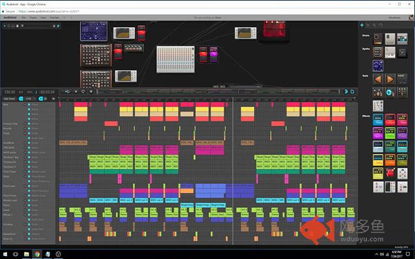Click the cyan arrow icon right of timeline overview

(346, 91)
